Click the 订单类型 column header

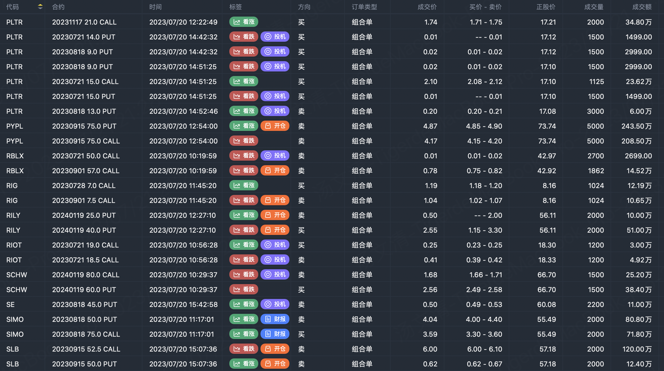364,7
